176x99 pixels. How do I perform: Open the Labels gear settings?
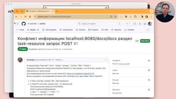pos(149,70)
